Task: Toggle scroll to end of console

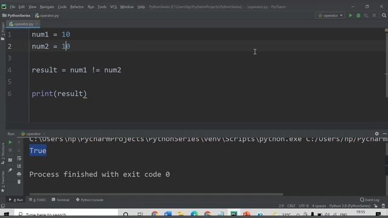Action: pyautogui.click(x=19, y=166)
